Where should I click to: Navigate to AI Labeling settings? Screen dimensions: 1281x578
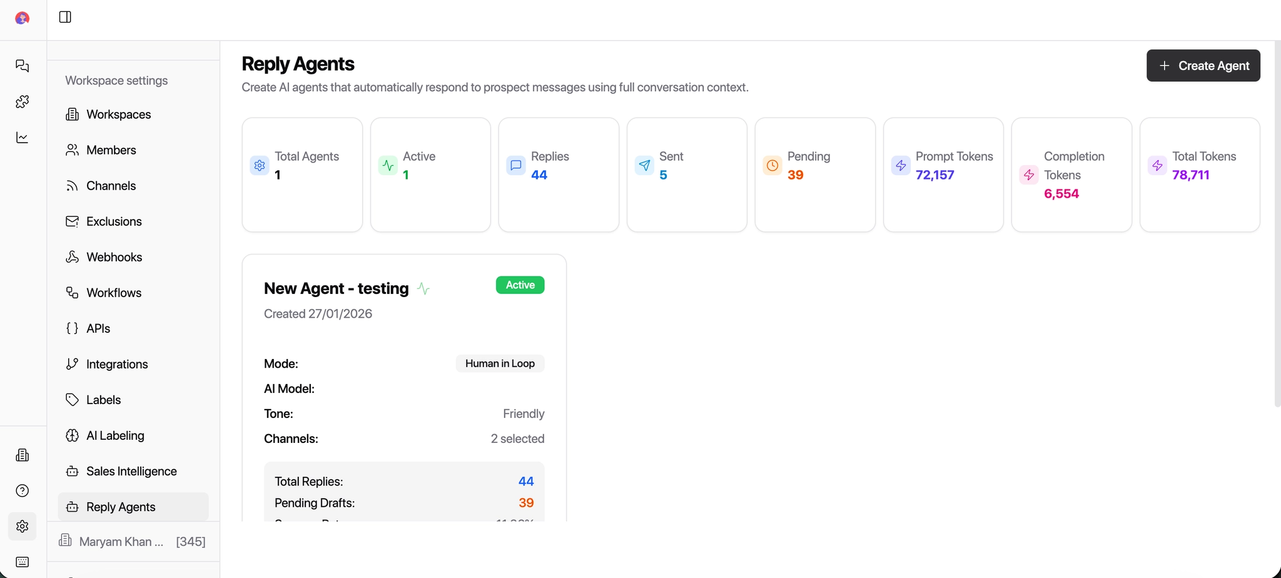(115, 435)
